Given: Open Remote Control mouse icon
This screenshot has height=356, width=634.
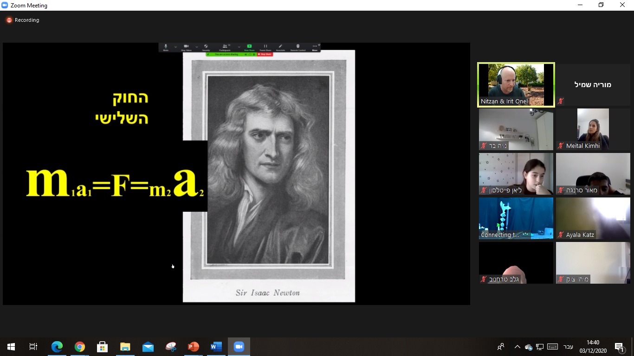Looking at the screenshot, I should click(x=298, y=47).
